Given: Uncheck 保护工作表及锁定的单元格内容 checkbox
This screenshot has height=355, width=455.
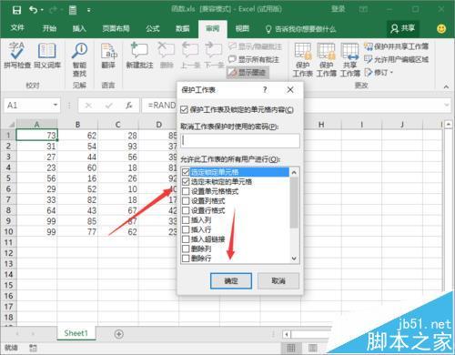Looking at the screenshot, I should [x=184, y=109].
